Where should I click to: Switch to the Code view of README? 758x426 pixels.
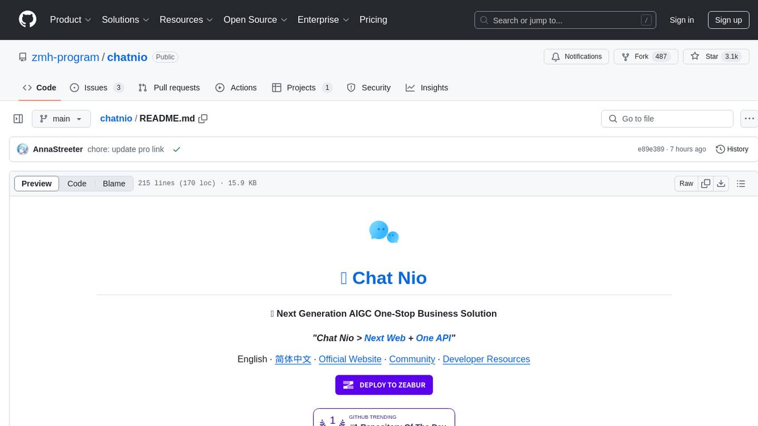tap(77, 183)
